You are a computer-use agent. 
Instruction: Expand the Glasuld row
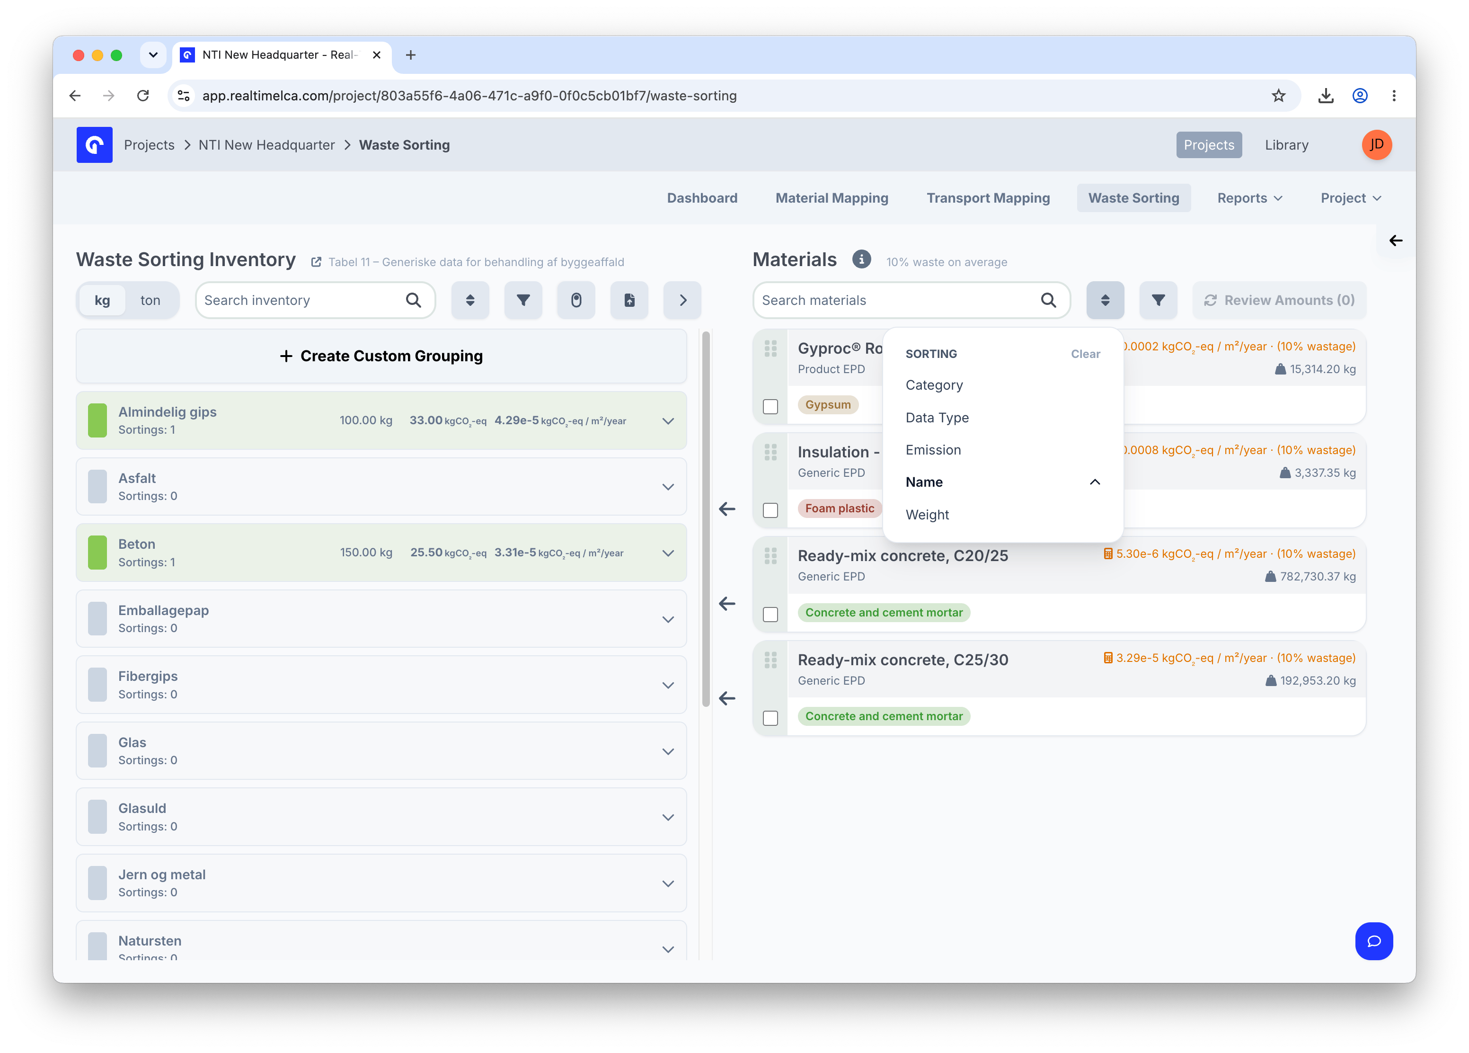[668, 818]
